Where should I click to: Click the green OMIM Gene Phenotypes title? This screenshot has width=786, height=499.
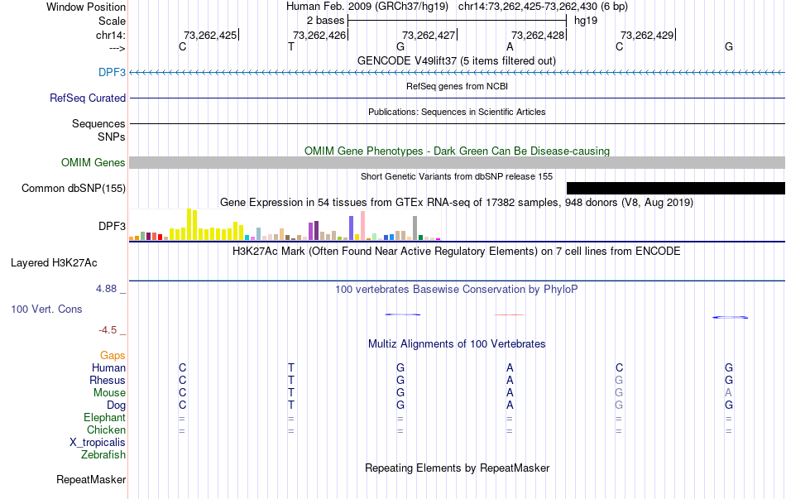tap(458, 151)
